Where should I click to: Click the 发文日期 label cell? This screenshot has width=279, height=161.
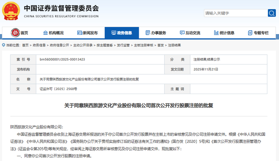177,69
